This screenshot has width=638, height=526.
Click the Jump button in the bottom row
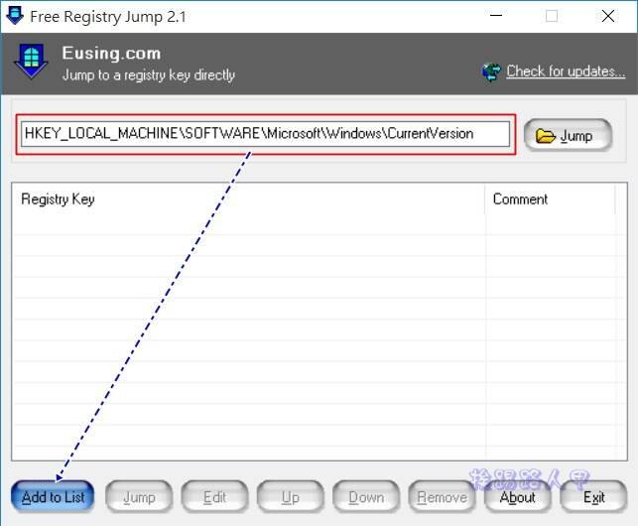139,496
